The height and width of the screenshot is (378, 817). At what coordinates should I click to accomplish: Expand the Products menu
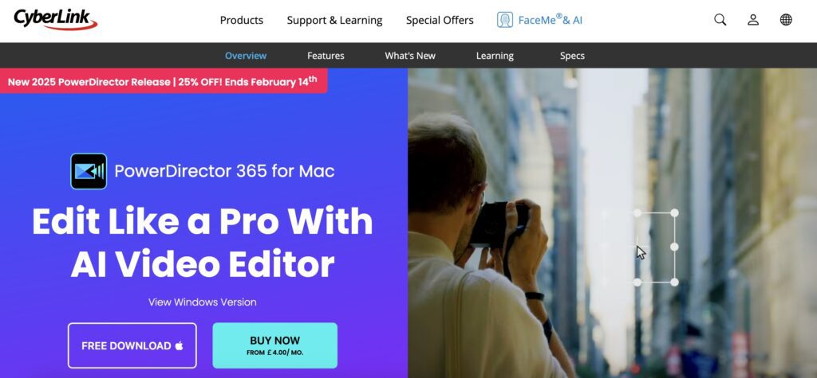tap(241, 20)
